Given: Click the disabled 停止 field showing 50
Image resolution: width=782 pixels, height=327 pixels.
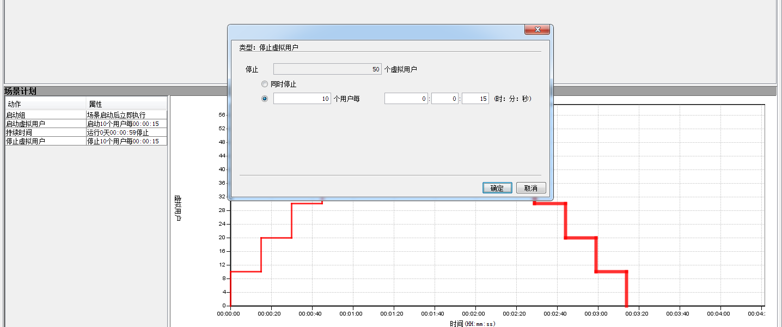Looking at the screenshot, I should (x=327, y=69).
